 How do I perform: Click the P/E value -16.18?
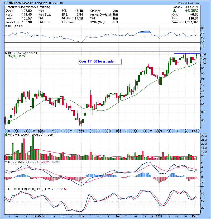tap(78, 11)
